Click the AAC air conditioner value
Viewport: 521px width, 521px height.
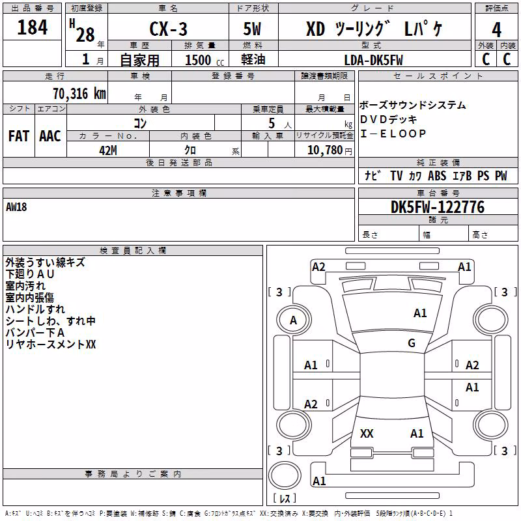click(50, 136)
